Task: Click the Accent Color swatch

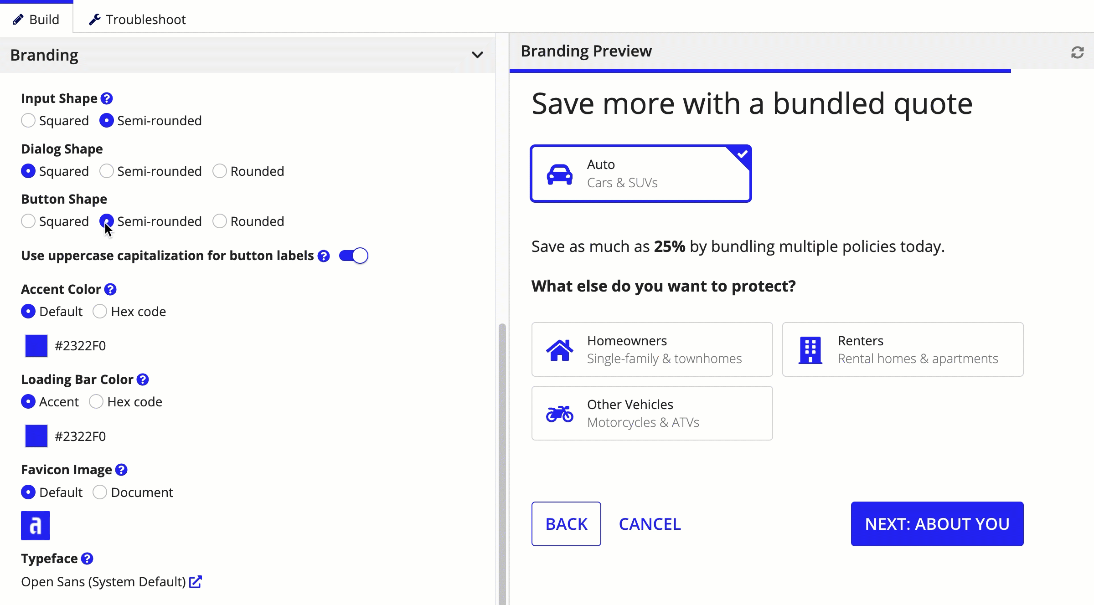Action: 36,346
